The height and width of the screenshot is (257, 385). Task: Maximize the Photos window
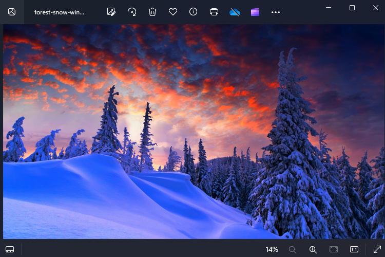[352, 8]
